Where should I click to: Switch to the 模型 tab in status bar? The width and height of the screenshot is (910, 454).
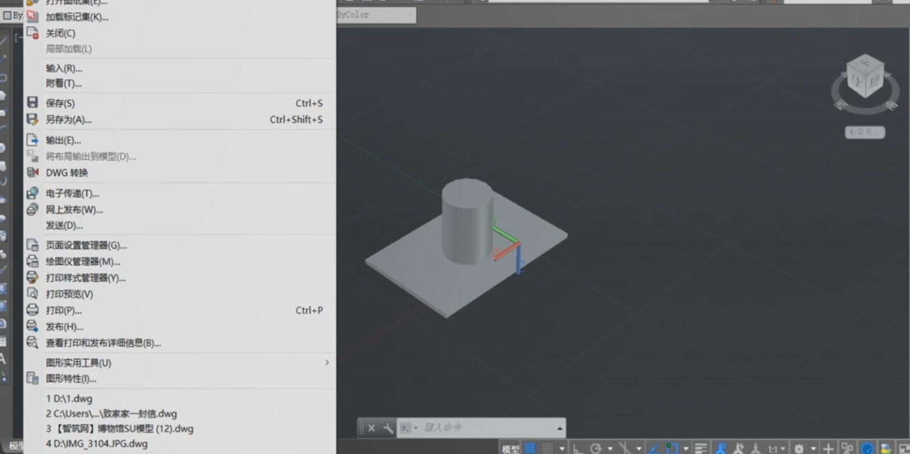510,449
